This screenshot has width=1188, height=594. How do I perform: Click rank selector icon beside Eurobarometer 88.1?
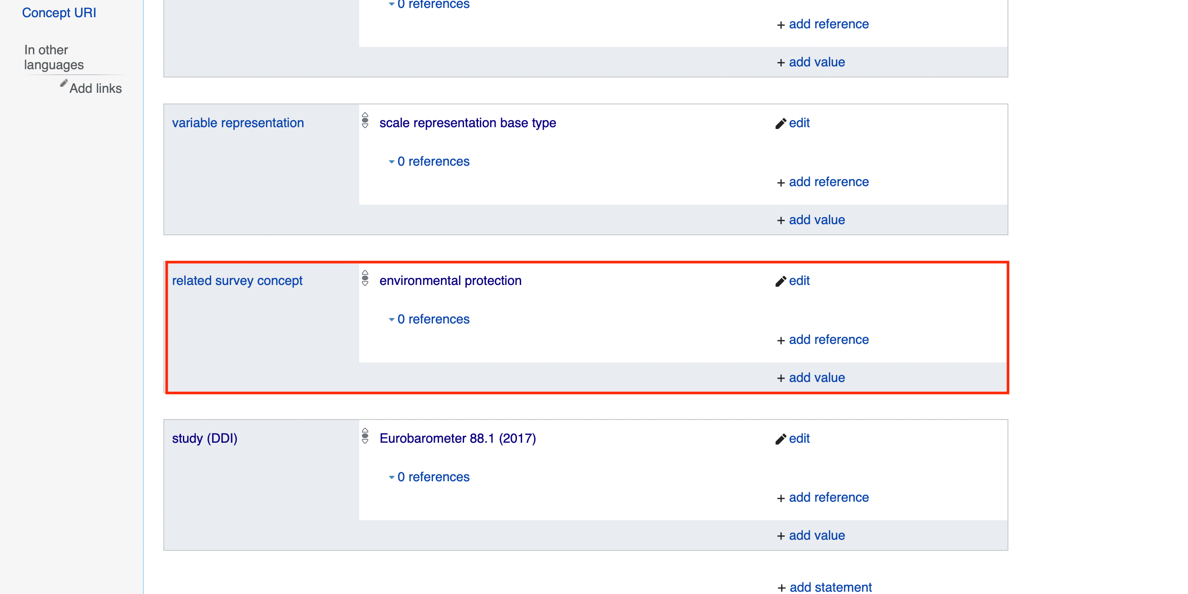tap(365, 436)
